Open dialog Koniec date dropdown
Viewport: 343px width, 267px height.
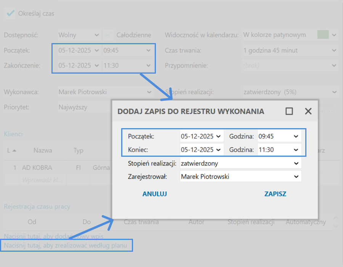(218, 150)
